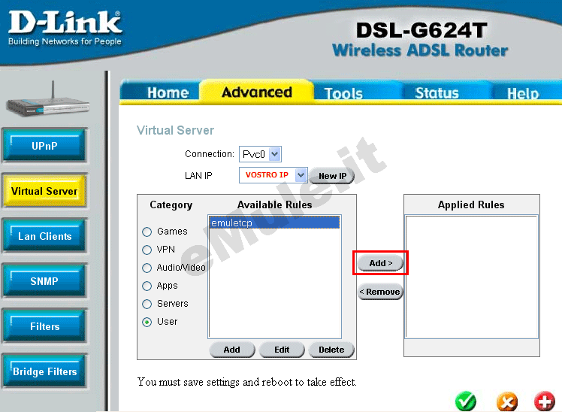
Task: Select the Games category radio button
Action: [147, 232]
